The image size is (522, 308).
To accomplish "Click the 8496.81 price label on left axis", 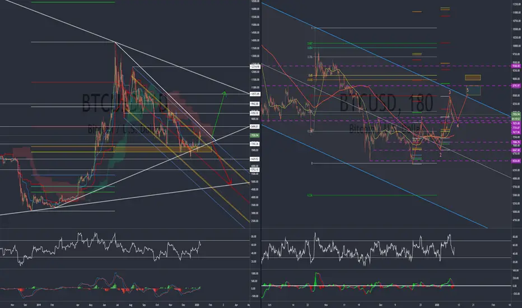I will [x=255, y=127].
